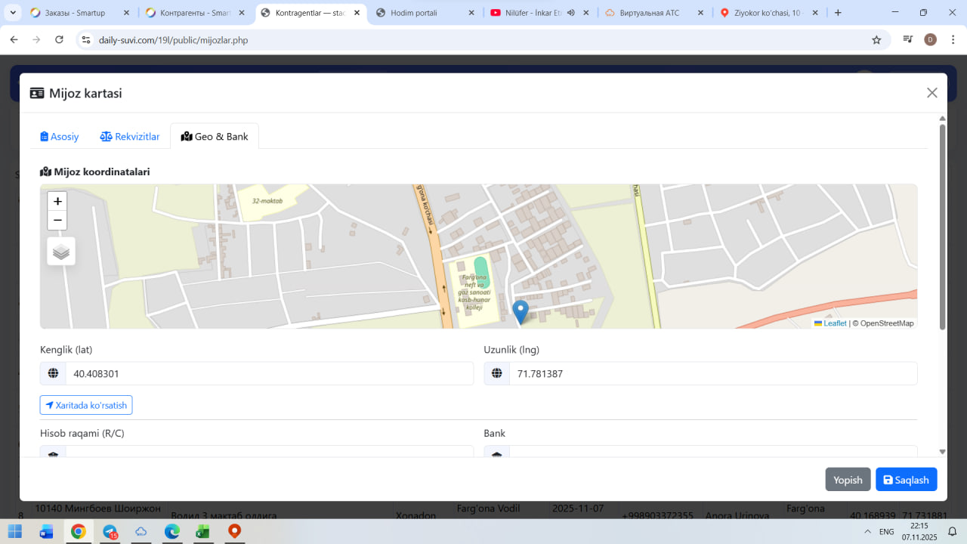The image size is (967, 544).
Task: Open the map layers control
Action: click(x=61, y=252)
